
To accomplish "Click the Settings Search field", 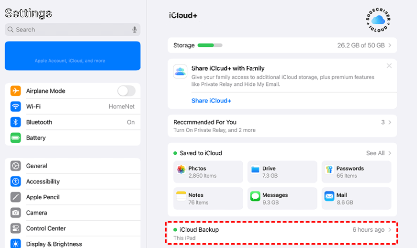I will pos(73,30).
